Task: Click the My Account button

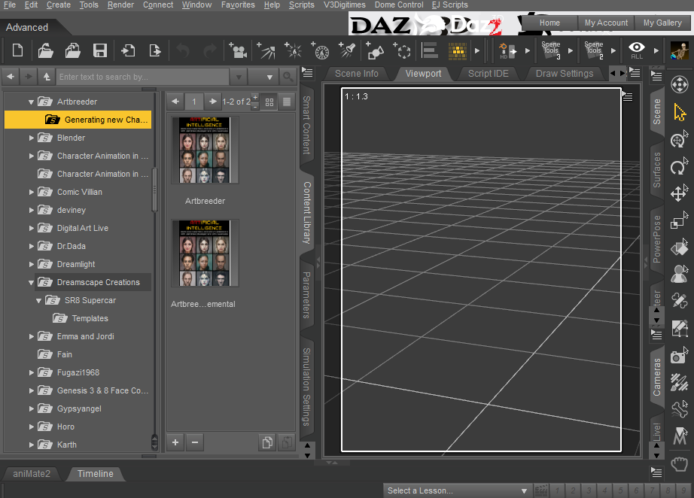Action: pos(606,23)
